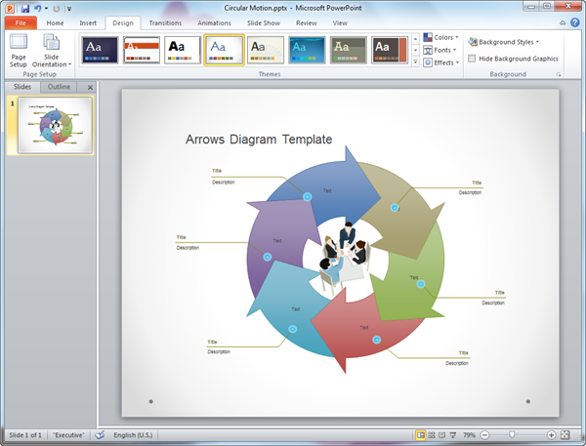The height and width of the screenshot is (446, 586).
Task: Open Format Background dialog launcher
Action: (x=559, y=75)
